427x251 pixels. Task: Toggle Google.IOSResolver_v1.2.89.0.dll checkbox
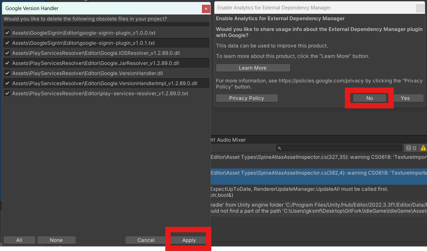click(x=7, y=53)
